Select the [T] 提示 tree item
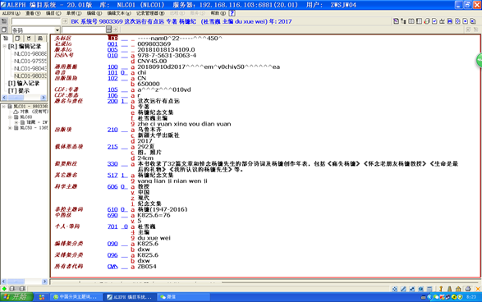Screen dimensions: 482x302 [x=19, y=90]
